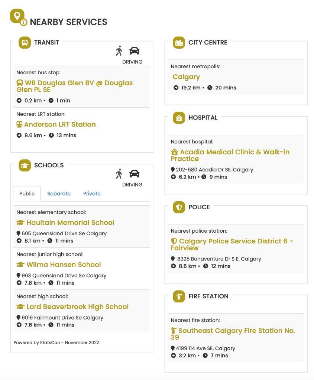Open Acadia Medical Clinic & Walk-in Practice link

[x=230, y=155]
